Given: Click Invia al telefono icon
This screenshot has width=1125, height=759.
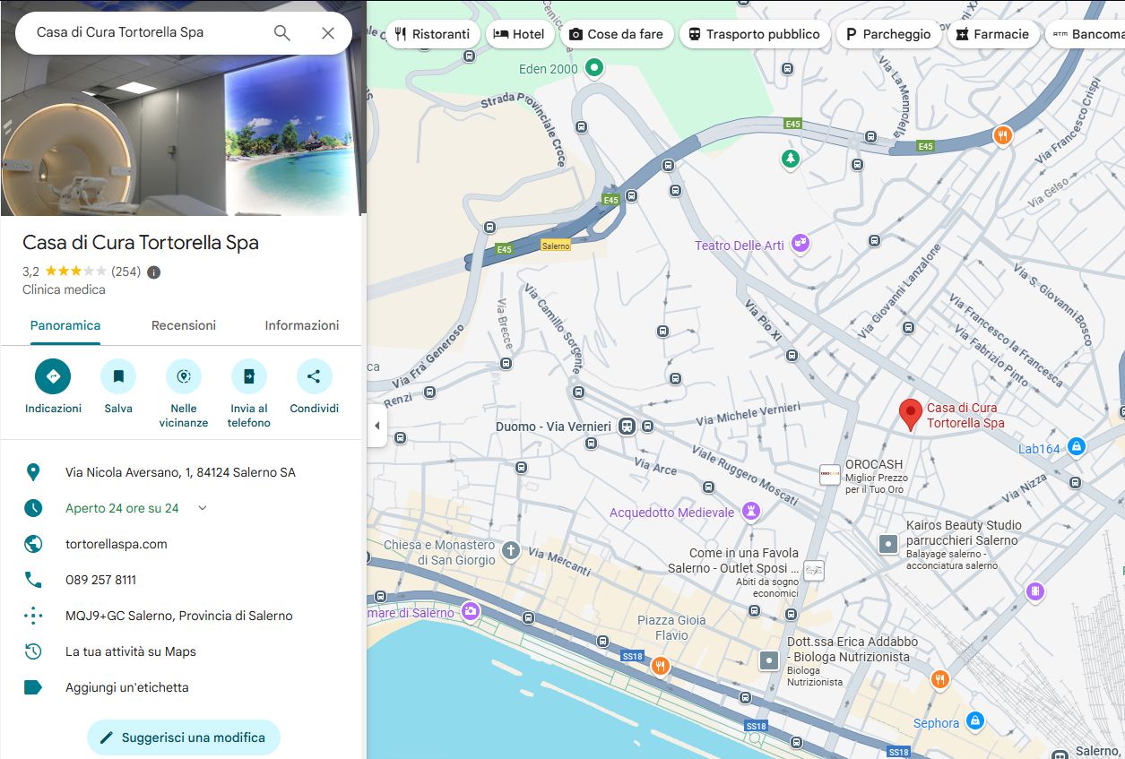Looking at the screenshot, I should click(248, 376).
